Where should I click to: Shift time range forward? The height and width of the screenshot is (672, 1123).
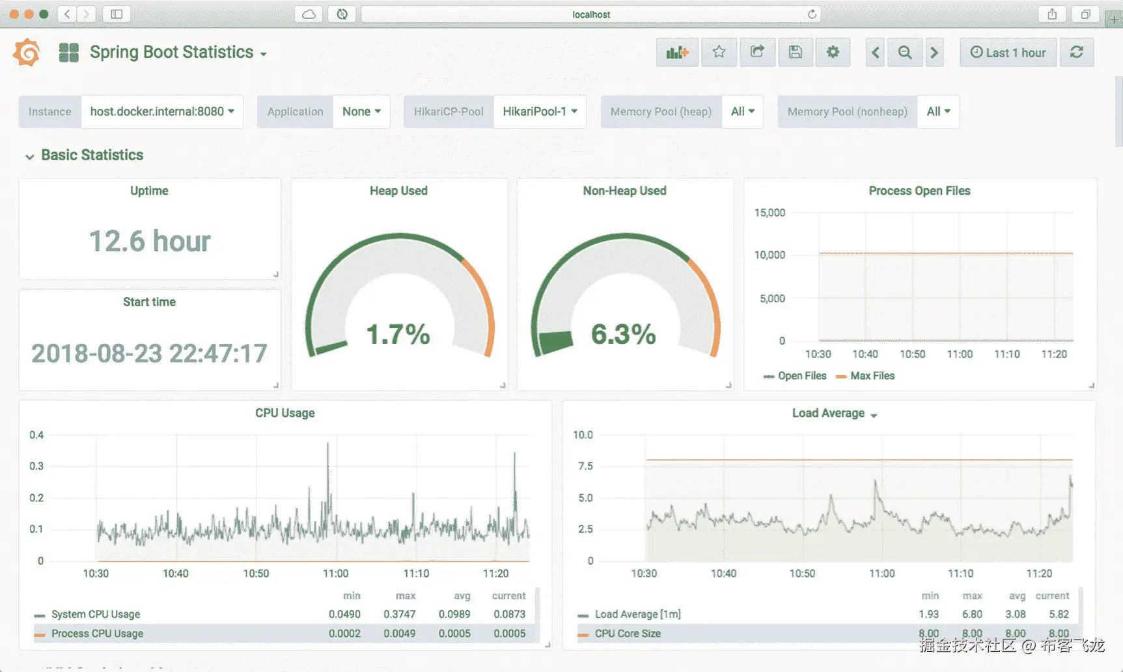[934, 52]
